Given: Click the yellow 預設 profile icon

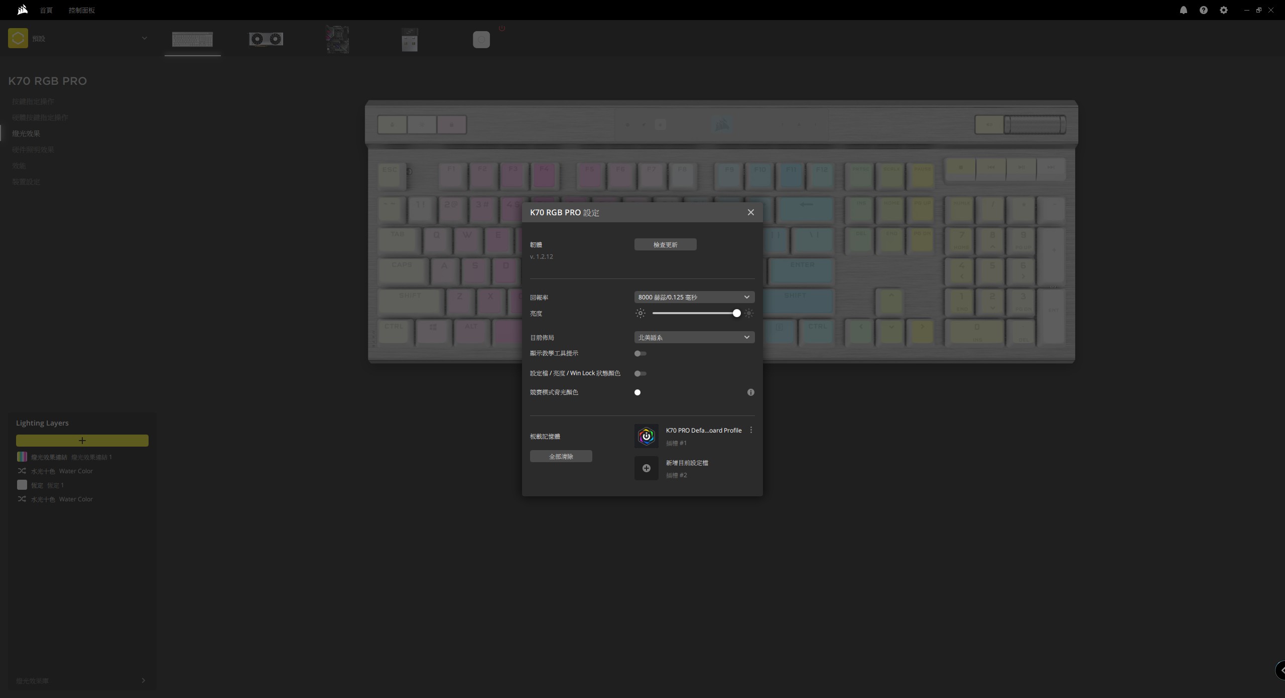Looking at the screenshot, I should tap(18, 38).
